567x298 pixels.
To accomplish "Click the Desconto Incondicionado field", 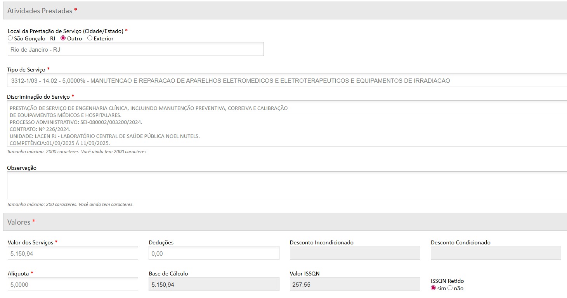I will coord(355,253).
